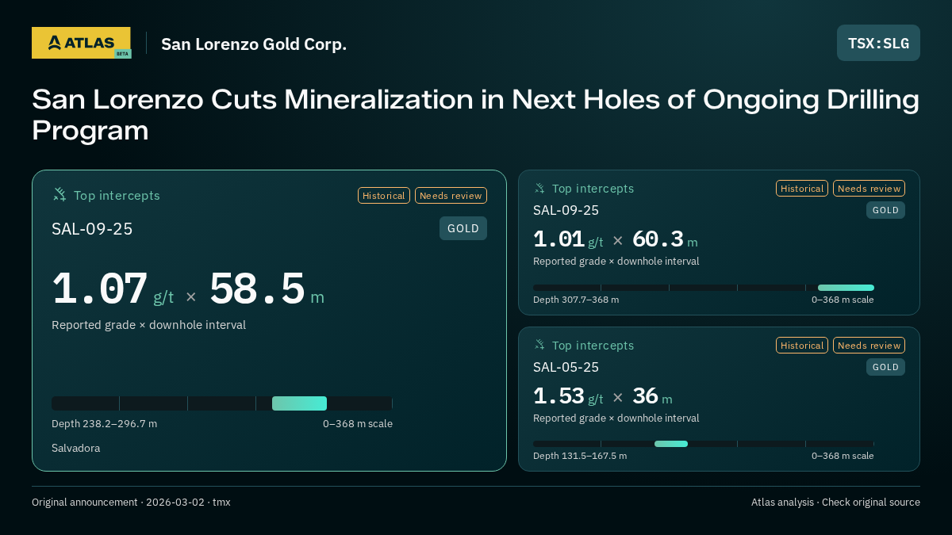Click the Needs review tag in the 58.5 m card

[451, 196]
